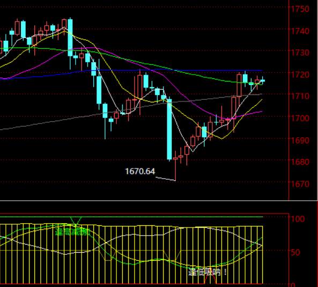Click the 1710 price axis label

click(x=300, y=97)
